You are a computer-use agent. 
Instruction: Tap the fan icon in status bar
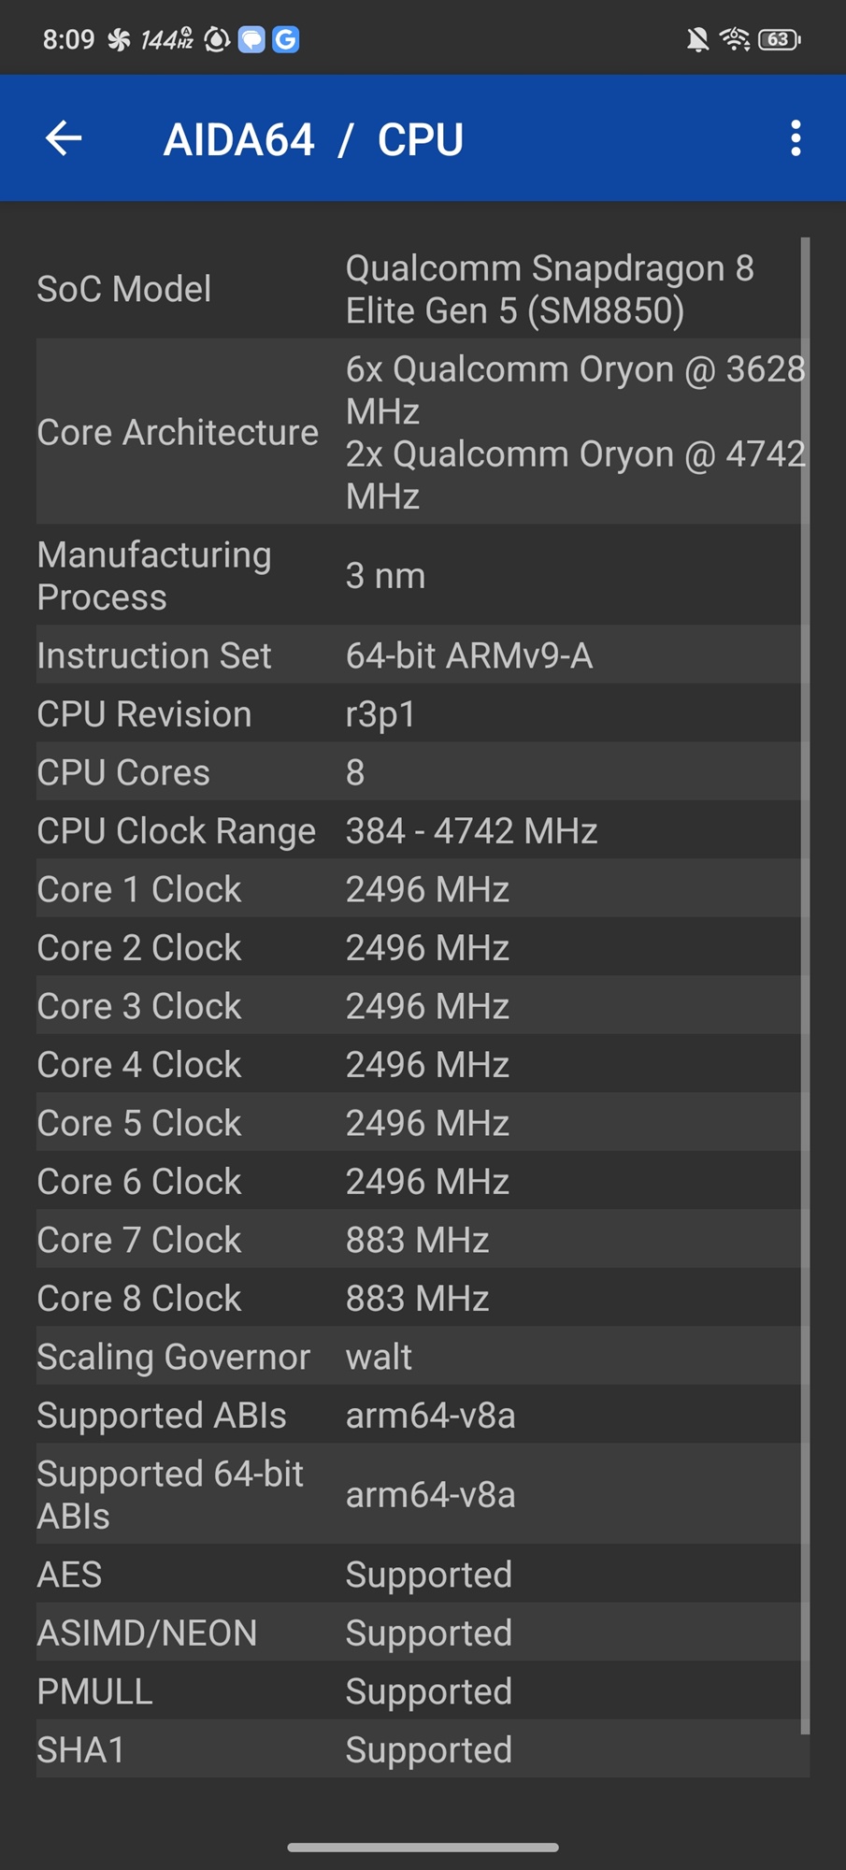(118, 39)
